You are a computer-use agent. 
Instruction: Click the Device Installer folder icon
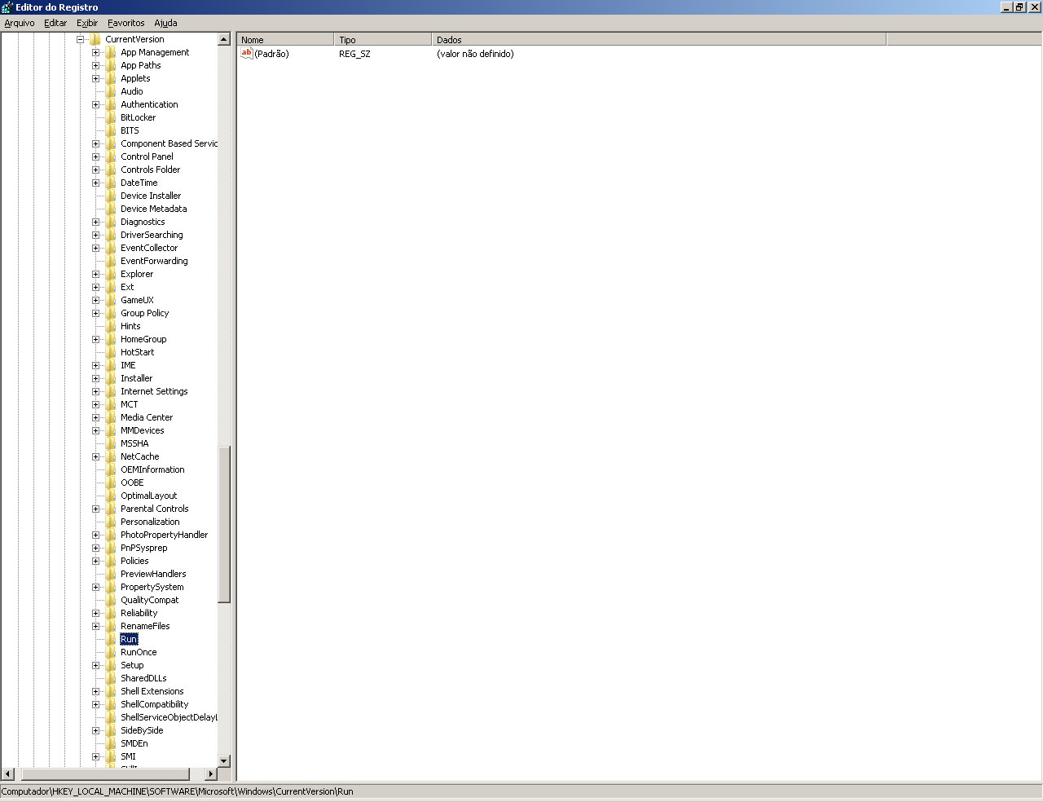(x=111, y=196)
